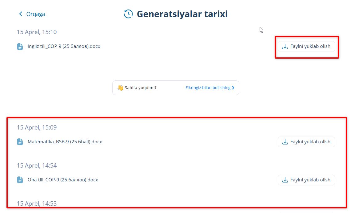Click the waving hand emoji icon
Screen dimensions: 355x213
(120, 88)
